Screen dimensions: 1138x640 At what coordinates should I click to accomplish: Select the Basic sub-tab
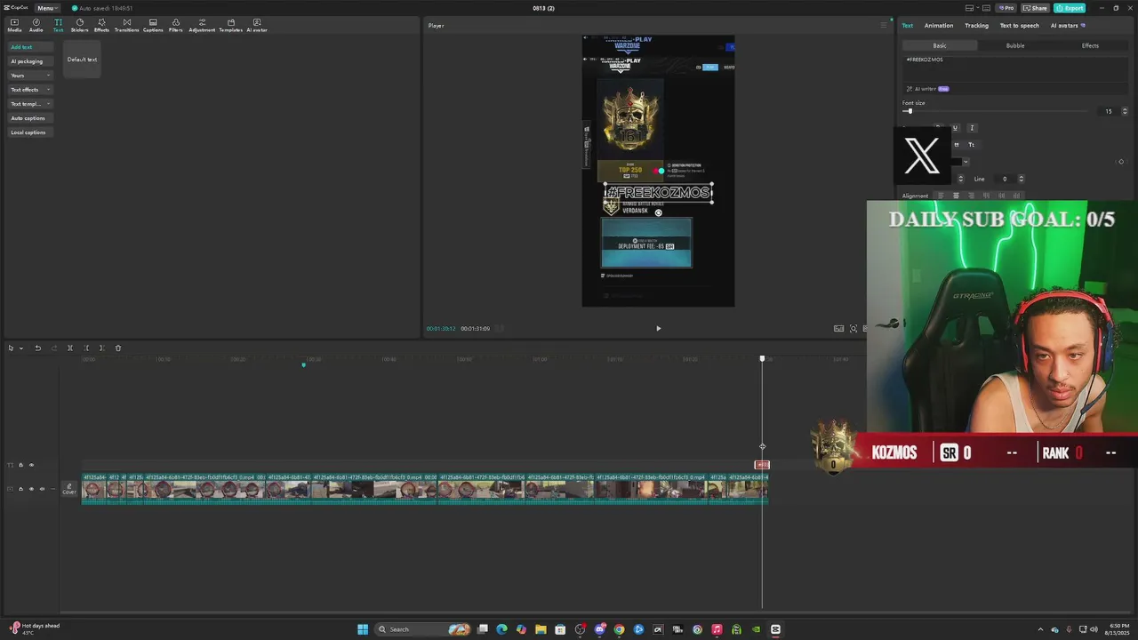(x=940, y=45)
